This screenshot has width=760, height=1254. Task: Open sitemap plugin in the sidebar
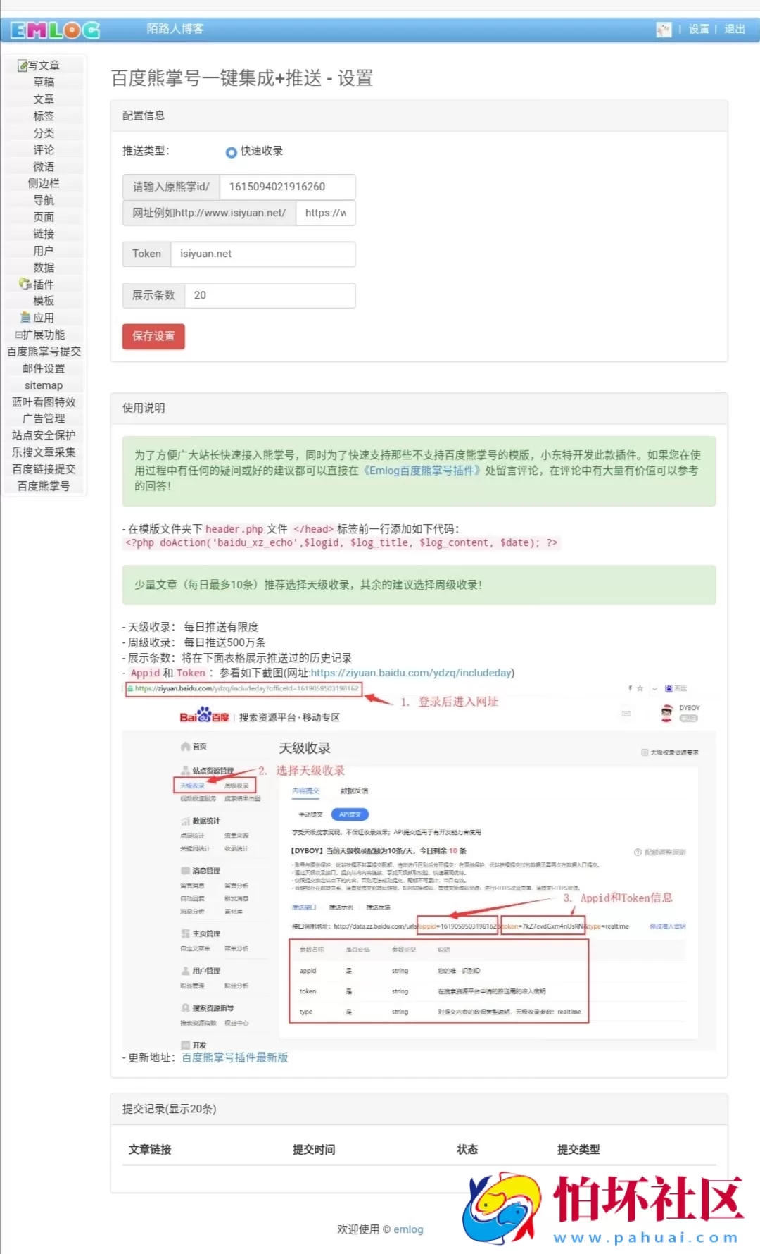(44, 385)
